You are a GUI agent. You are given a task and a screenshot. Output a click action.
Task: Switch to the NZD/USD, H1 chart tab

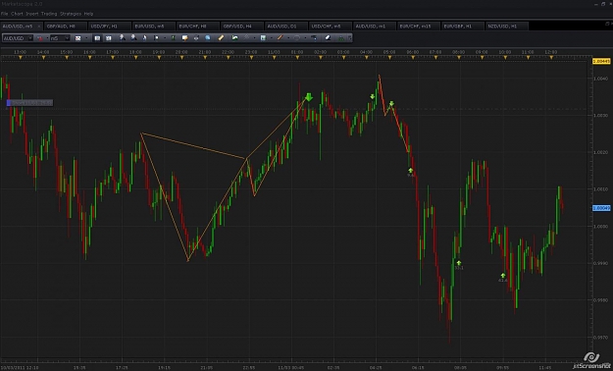point(507,26)
